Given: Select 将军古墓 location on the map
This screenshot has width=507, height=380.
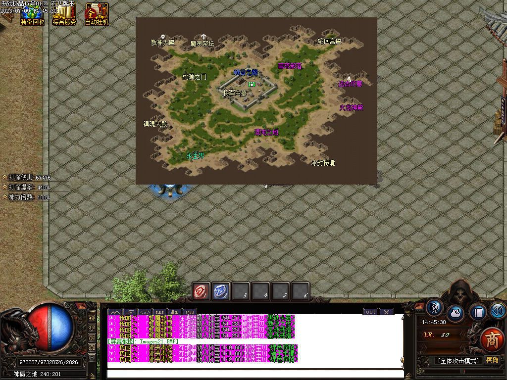Looking at the screenshot, I should pos(235,93).
